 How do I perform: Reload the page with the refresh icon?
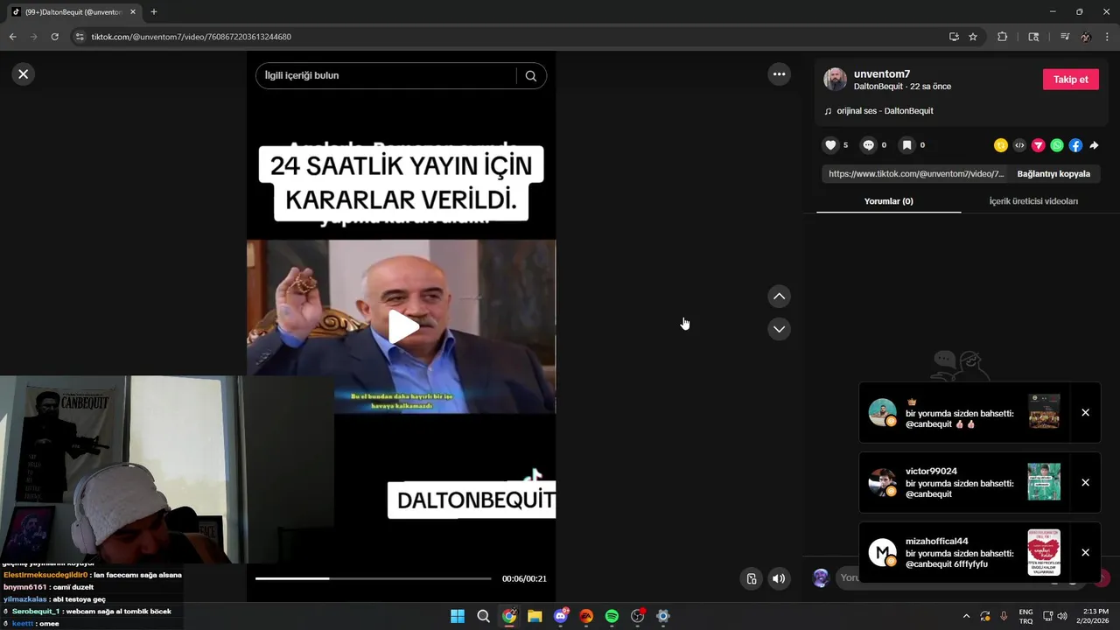pyautogui.click(x=54, y=37)
